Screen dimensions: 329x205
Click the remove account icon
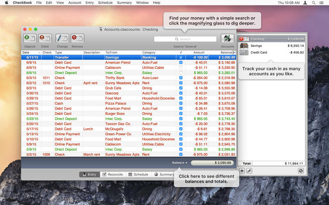tap(301, 171)
